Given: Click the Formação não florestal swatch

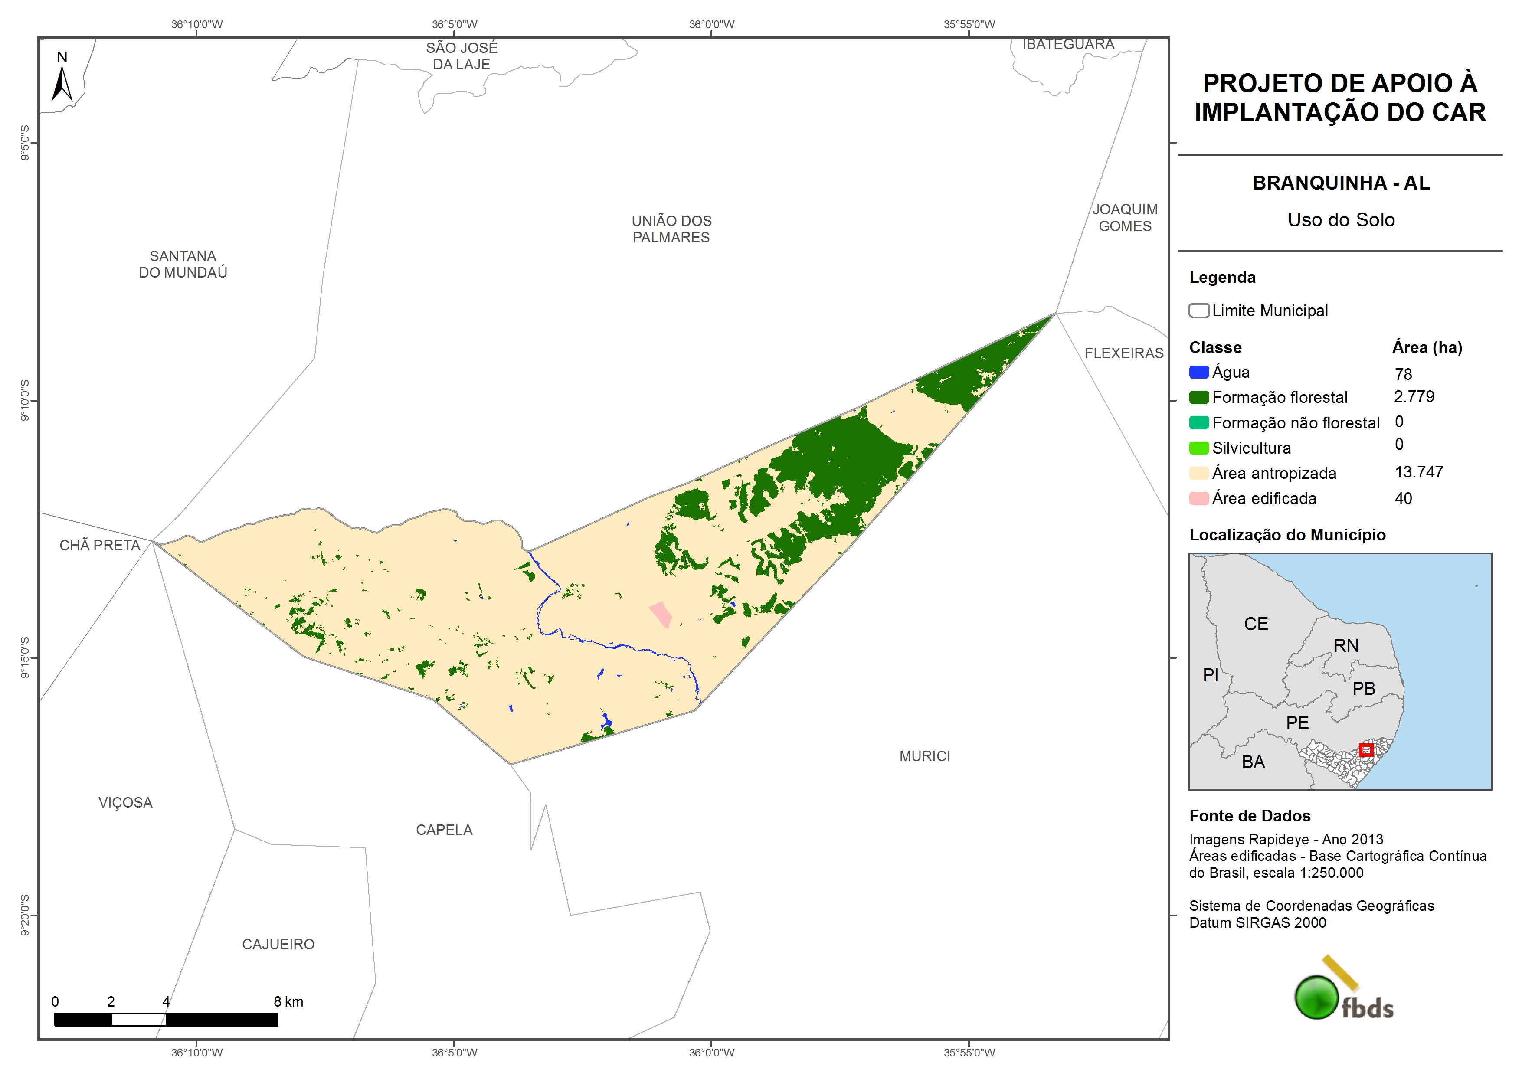Looking at the screenshot, I should pos(1198,422).
